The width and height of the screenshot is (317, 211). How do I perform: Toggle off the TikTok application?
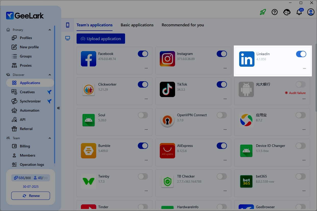click(222, 84)
